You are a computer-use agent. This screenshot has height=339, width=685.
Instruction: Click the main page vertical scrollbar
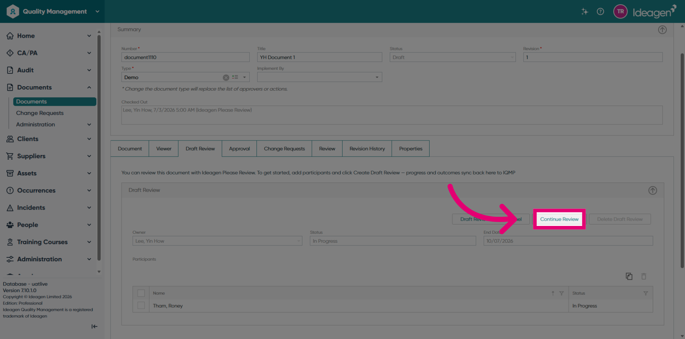click(682, 160)
